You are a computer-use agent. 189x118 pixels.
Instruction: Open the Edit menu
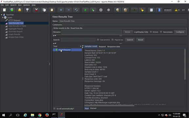click(7, 5)
